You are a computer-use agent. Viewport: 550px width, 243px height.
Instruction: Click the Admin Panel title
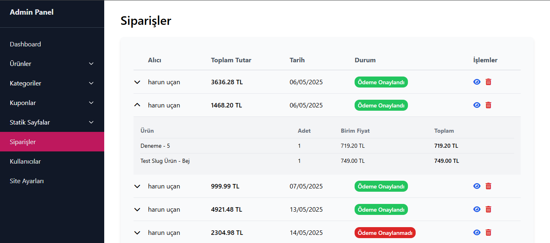coord(32,12)
